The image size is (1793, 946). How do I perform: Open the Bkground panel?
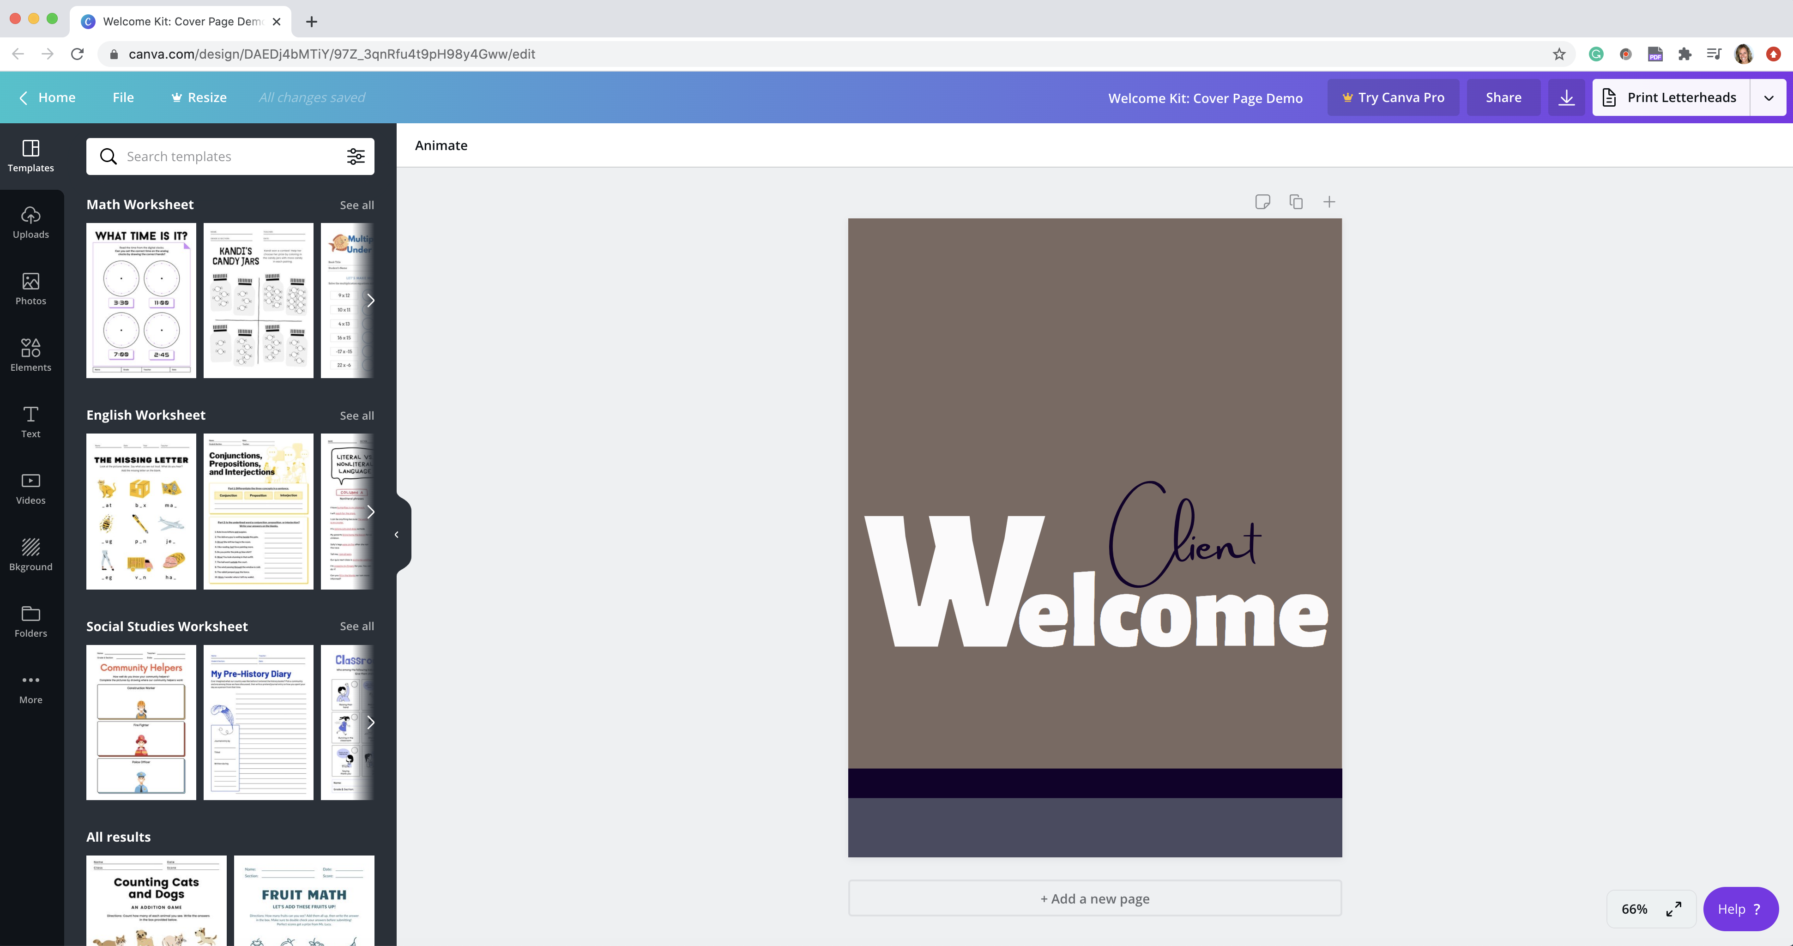point(30,555)
